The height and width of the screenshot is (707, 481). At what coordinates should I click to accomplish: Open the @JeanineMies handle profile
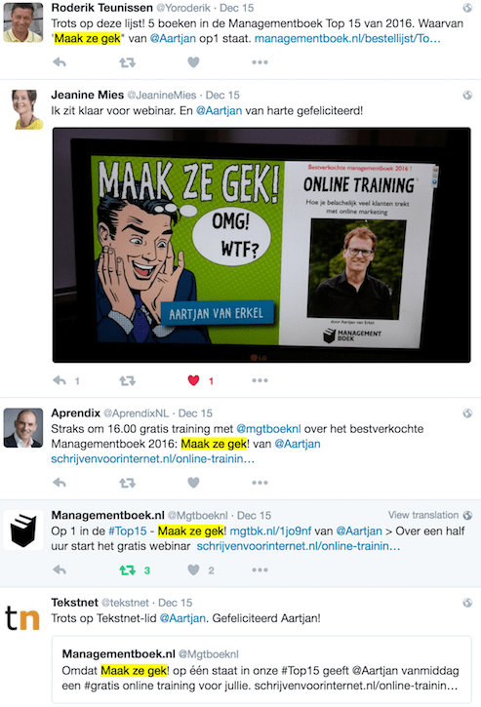(162, 96)
